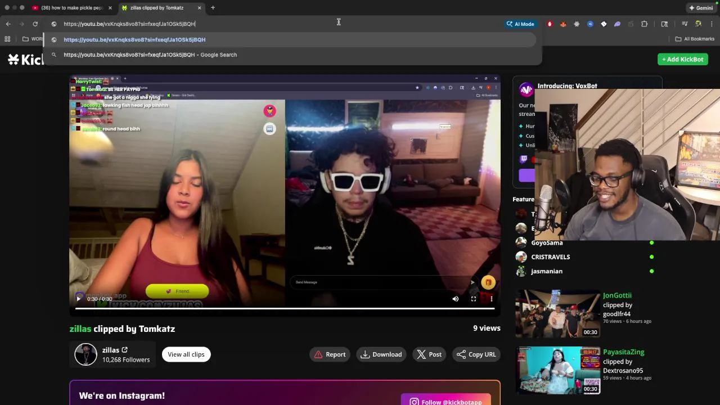Open a new browser tab
This screenshot has height=405, width=720.
213,8
